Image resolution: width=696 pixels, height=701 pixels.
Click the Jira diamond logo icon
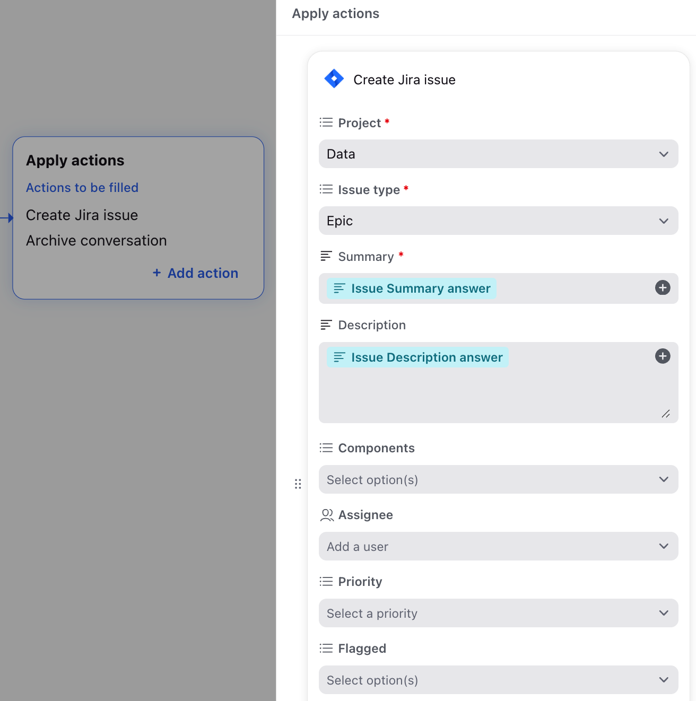click(334, 79)
